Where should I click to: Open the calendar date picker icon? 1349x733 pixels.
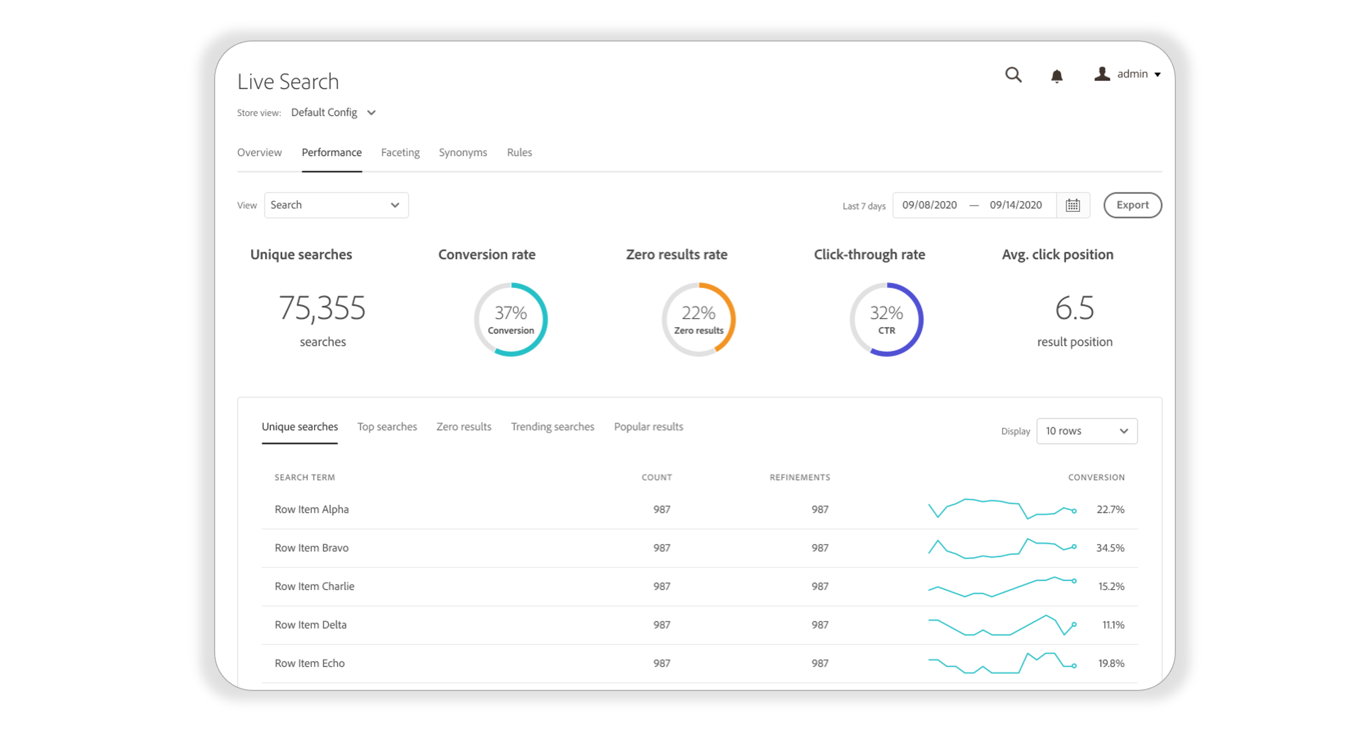tap(1072, 205)
